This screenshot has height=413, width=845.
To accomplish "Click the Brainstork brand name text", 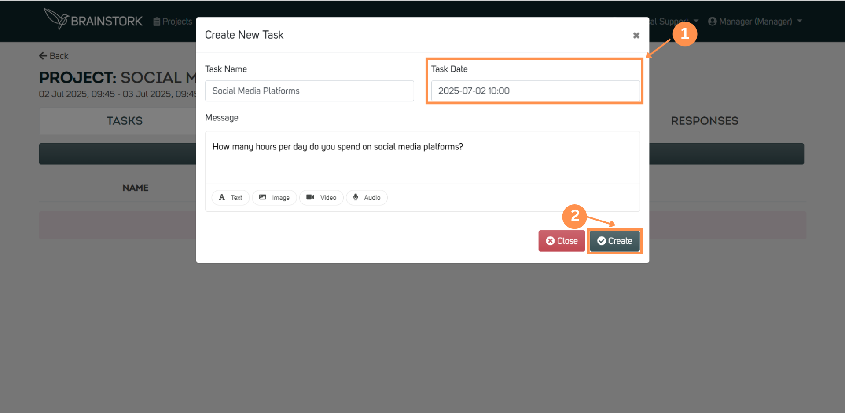I will pyautogui.click(x=107, y=21).
